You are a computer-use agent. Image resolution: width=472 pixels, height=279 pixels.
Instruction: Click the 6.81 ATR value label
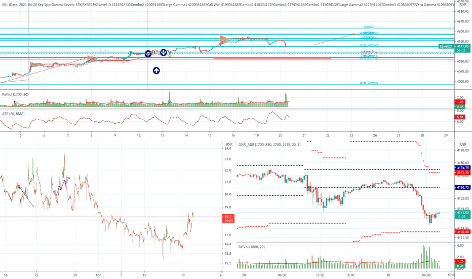click(460, 117)
